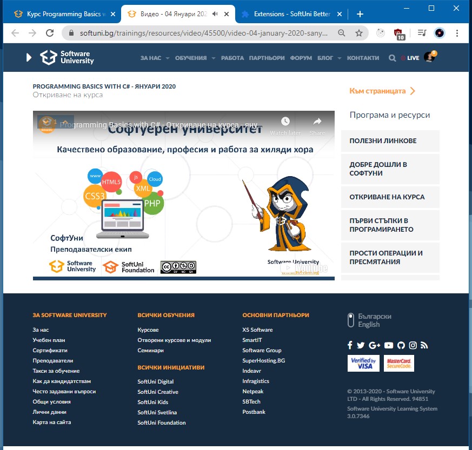The image size is (472, 450).
Task: Open the Семинари footer link
Action: [x=150, y=350]
